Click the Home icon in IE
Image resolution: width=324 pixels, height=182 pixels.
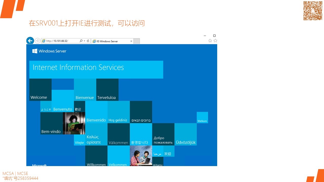click(210, 41)
